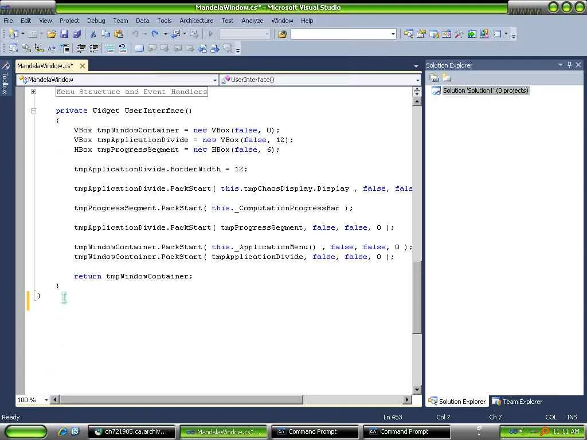Click the Display Quick Info icon

click(39, 48)
